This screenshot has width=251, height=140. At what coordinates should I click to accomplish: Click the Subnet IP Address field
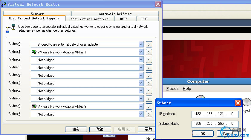pos(215,114)
